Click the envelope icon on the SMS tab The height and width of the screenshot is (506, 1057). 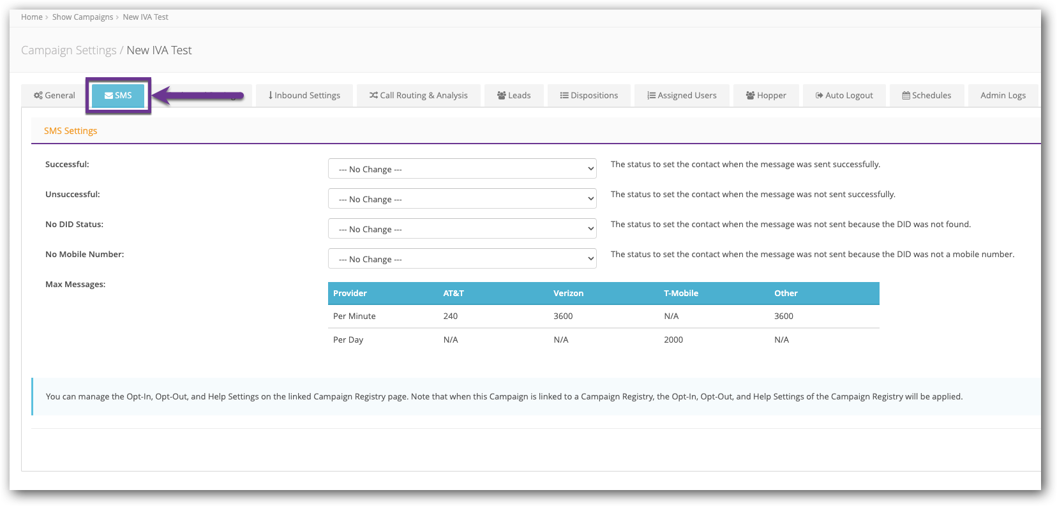pyautogui.click(x=109, y=96)
